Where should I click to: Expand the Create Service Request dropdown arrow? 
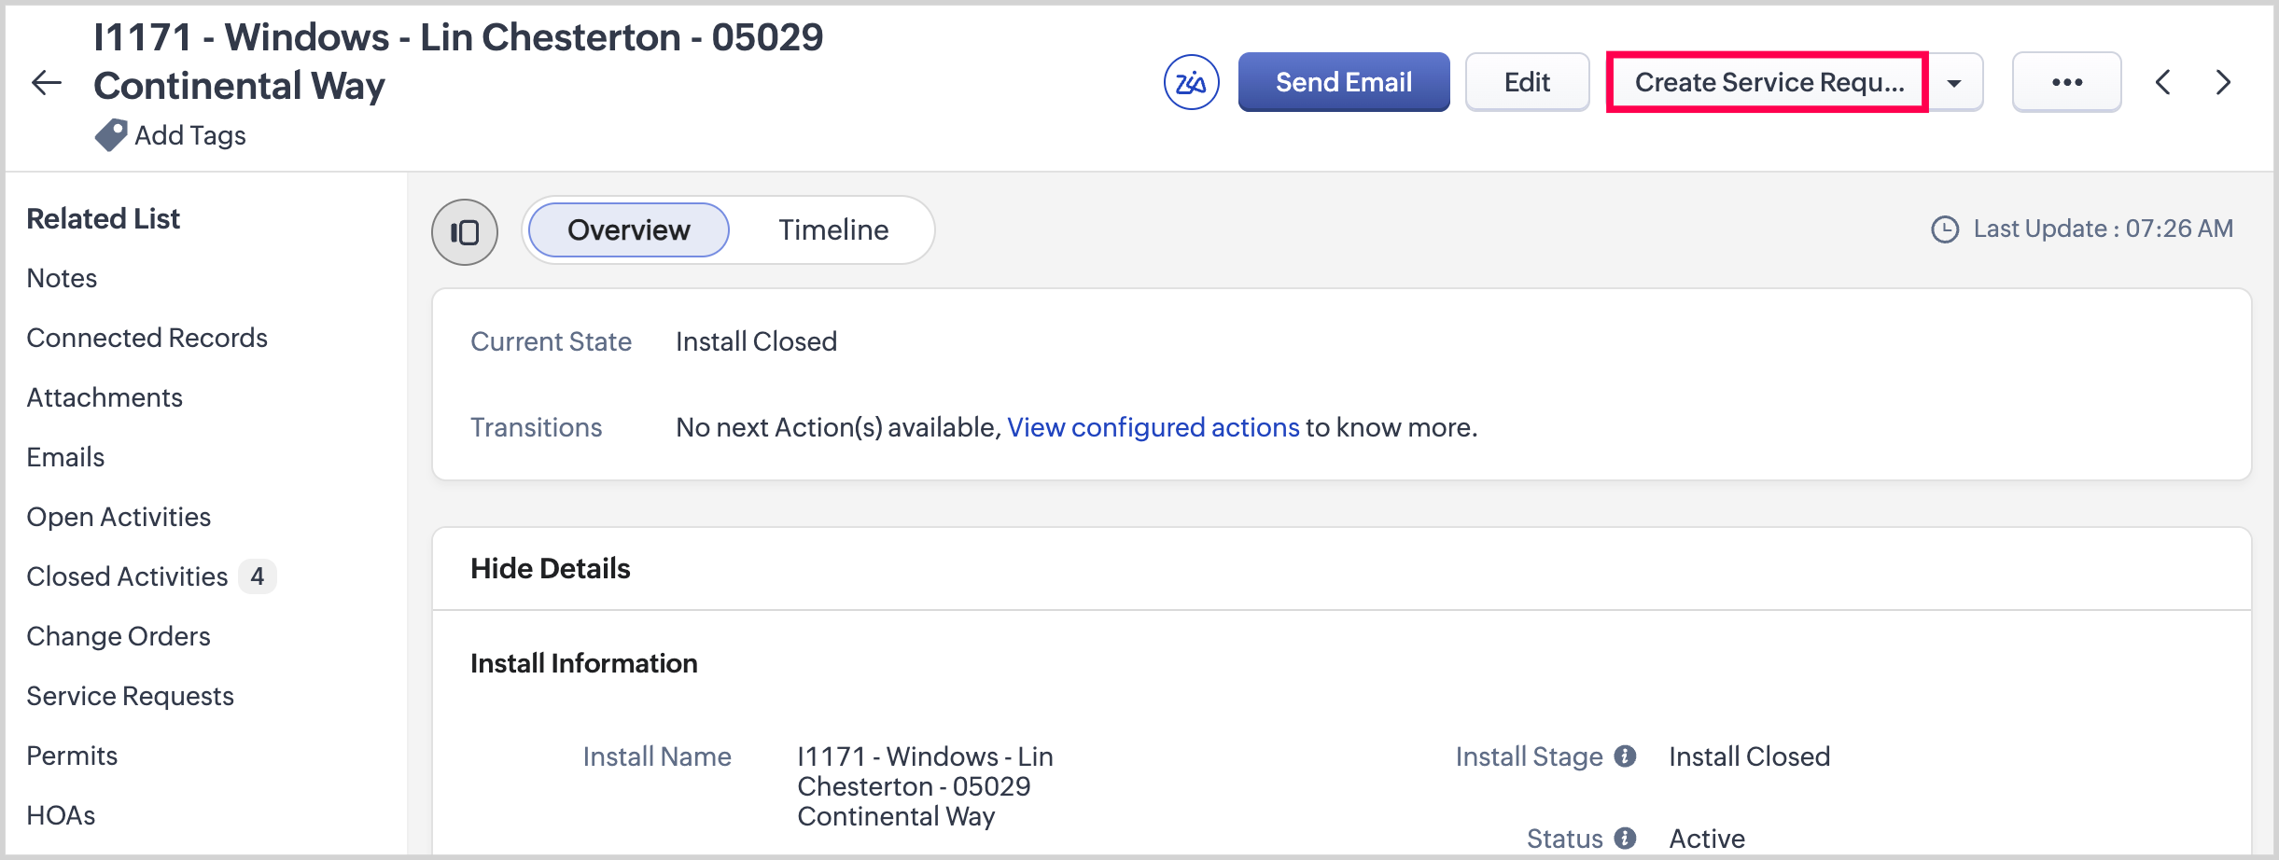1954,83
